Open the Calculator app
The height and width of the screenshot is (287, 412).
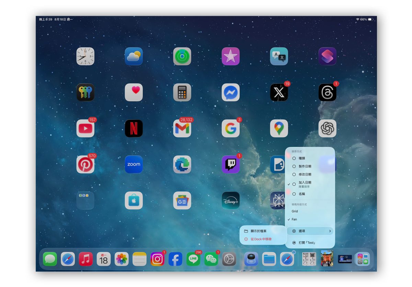click(x=182, y=92)
